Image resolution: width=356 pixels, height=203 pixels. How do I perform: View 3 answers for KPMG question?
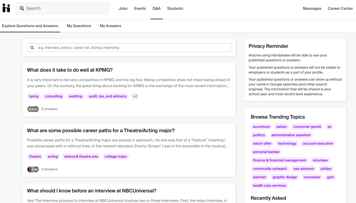click(x=49, y=109)
